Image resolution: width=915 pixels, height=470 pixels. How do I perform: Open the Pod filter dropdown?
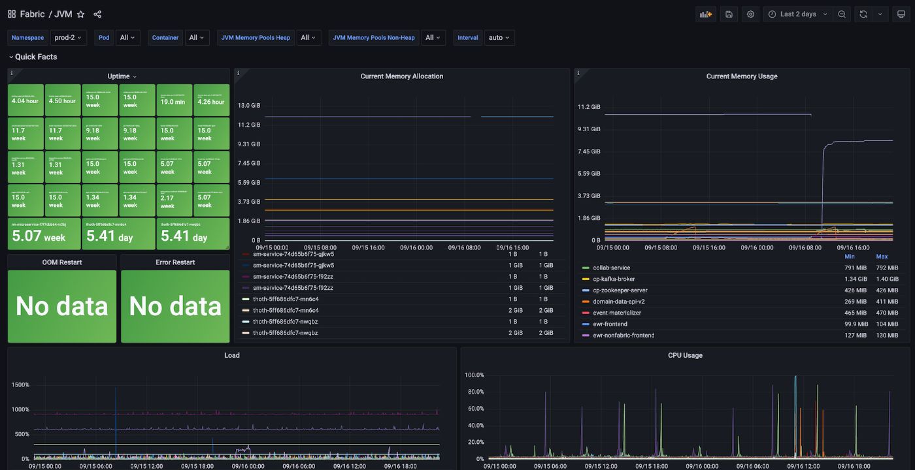click(x=128, y=37)
